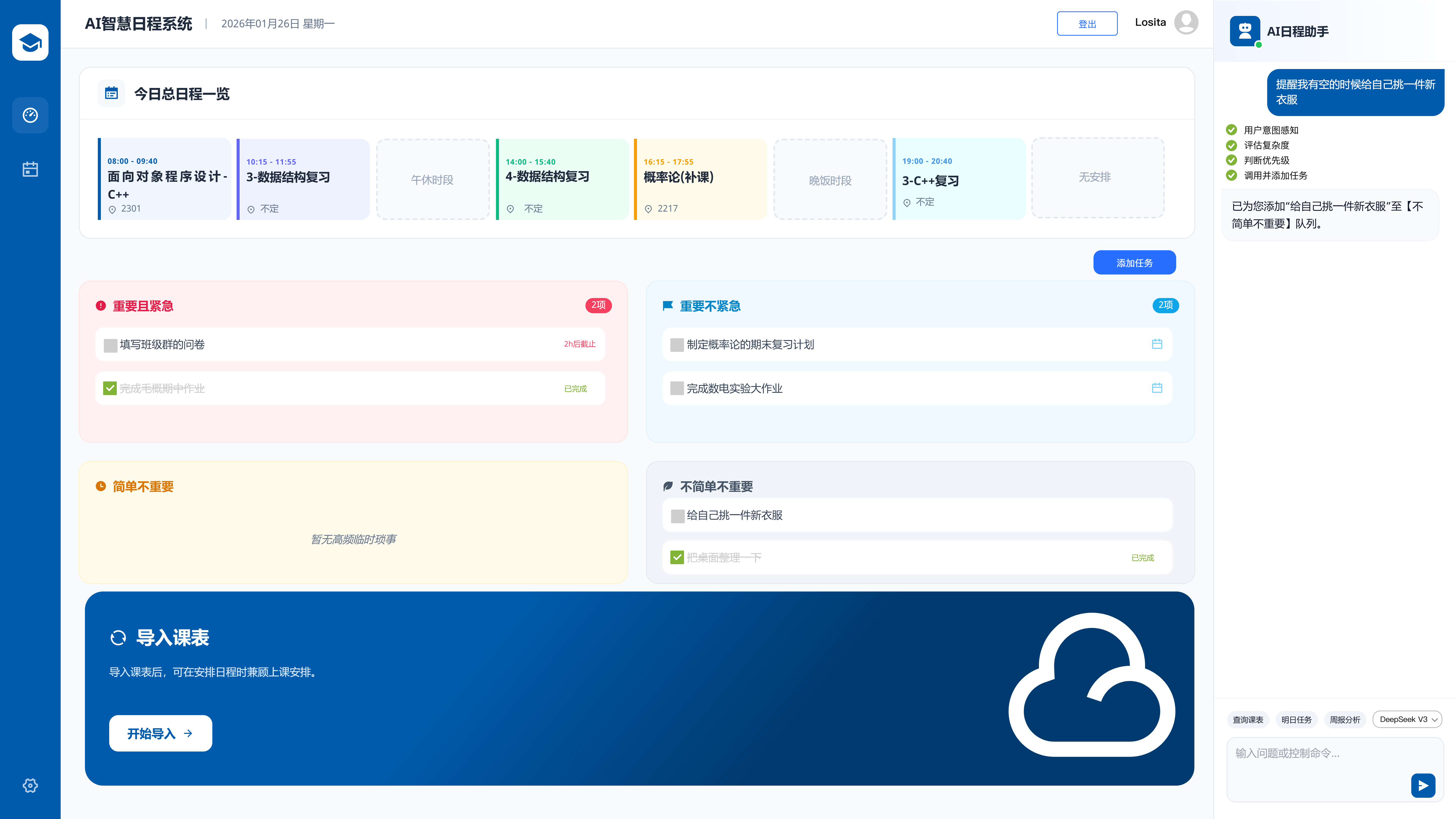Image resolution: width=1456 pixels, height=819 pixels.
Task: Click the 明日任务 quick command
Action: pyautogui.click(x=1296, y=719)
